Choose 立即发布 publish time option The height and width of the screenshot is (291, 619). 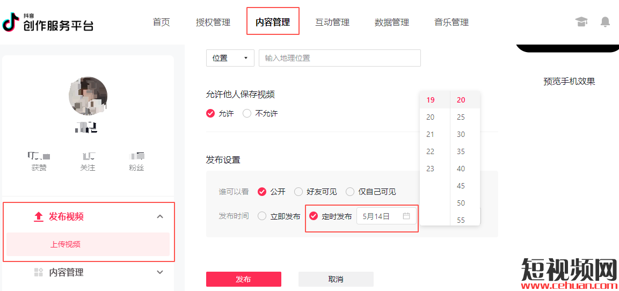pos(262,216)
